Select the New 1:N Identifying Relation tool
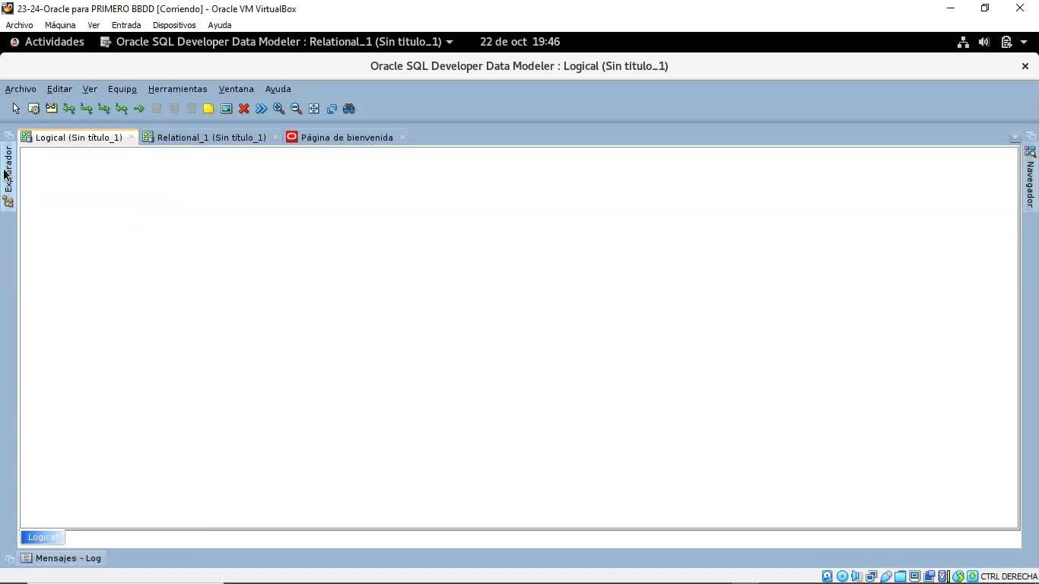 [103, 109]
